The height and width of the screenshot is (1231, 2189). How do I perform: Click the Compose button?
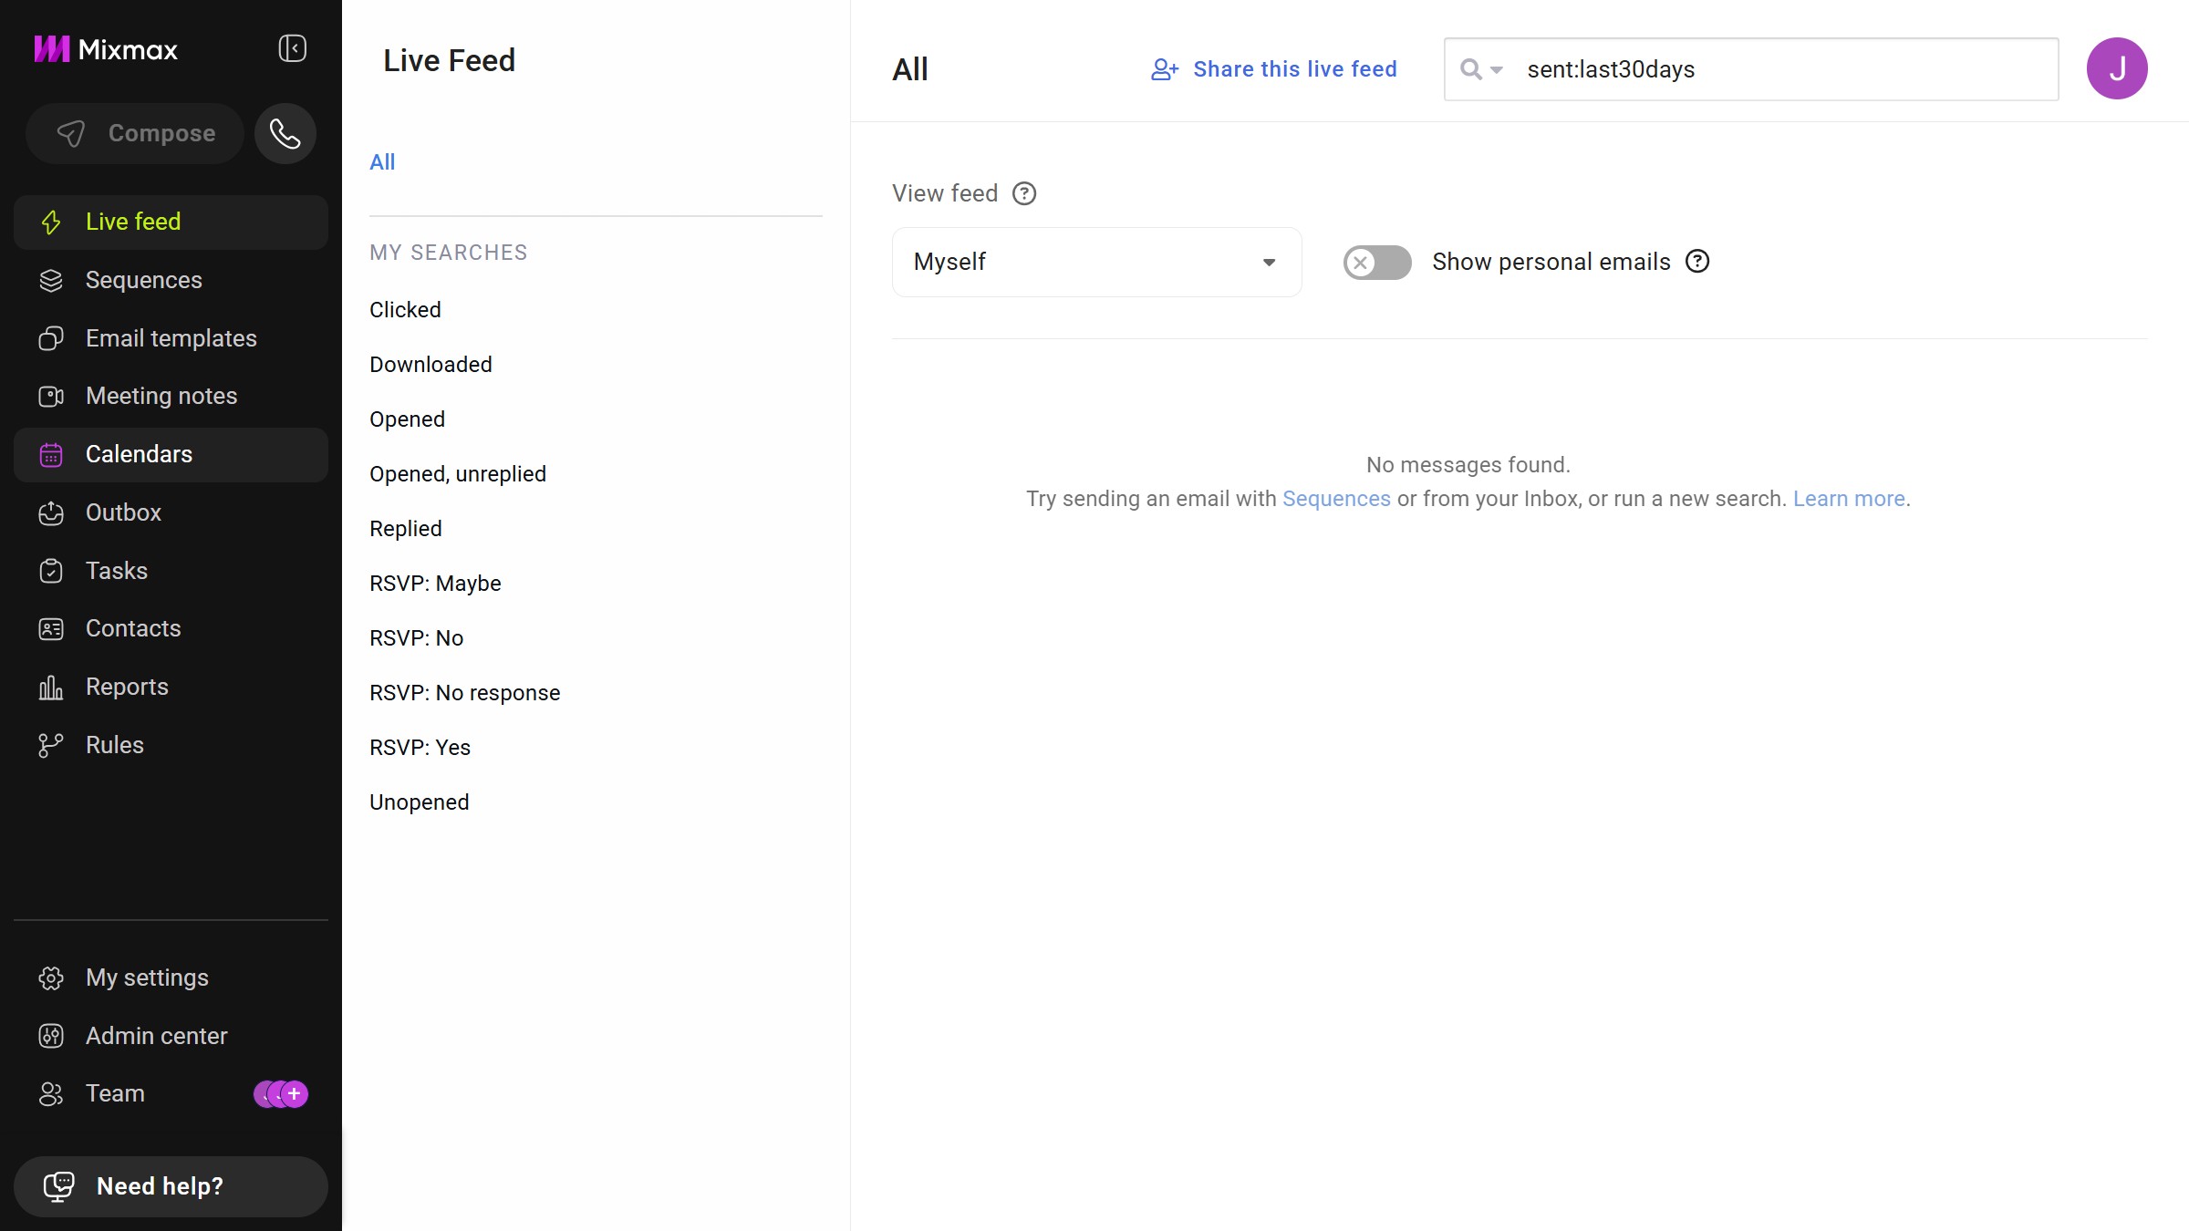click(x=135, y=134)
